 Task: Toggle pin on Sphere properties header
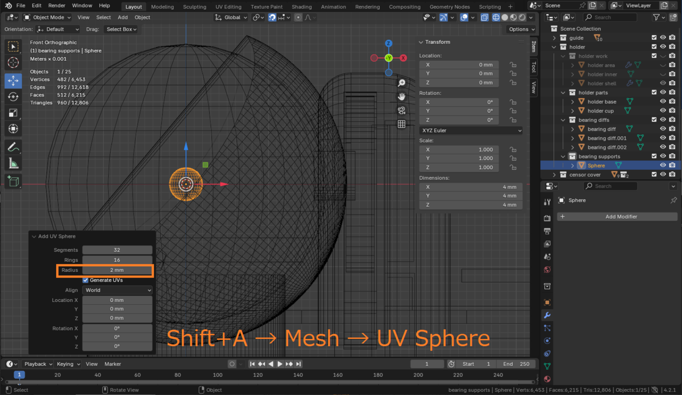click(673, 200)
